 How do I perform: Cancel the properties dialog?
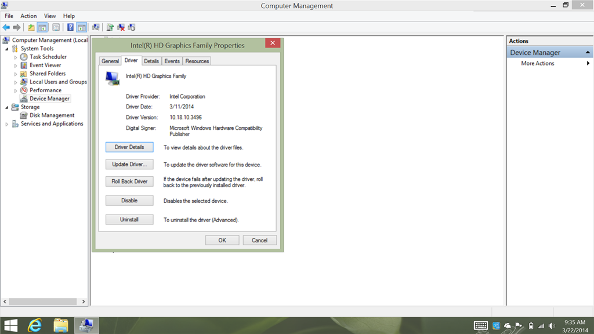pos(259,240)
